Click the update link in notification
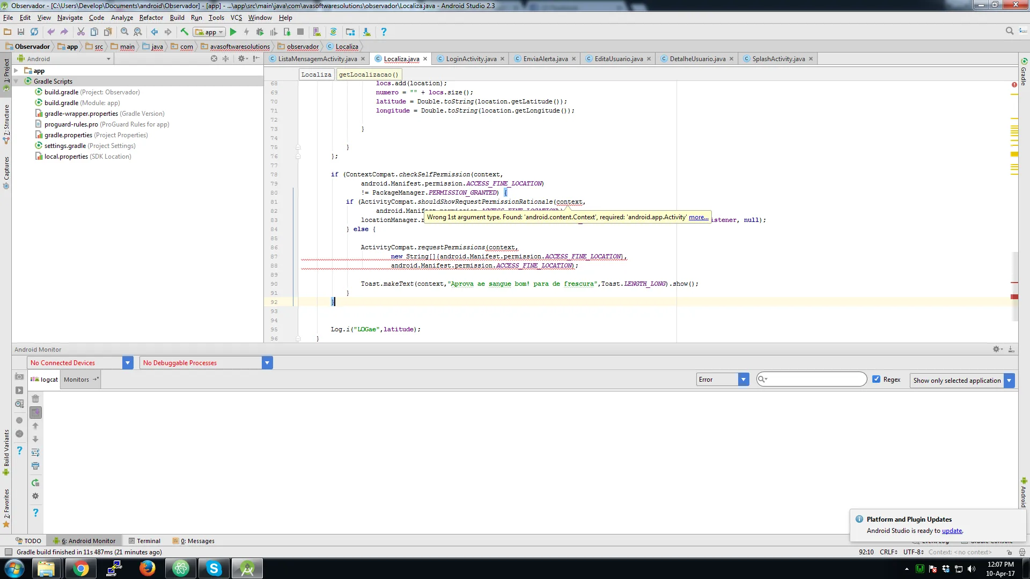The image size is (1030, 579). pyautogui.click(x=952, y=531)
